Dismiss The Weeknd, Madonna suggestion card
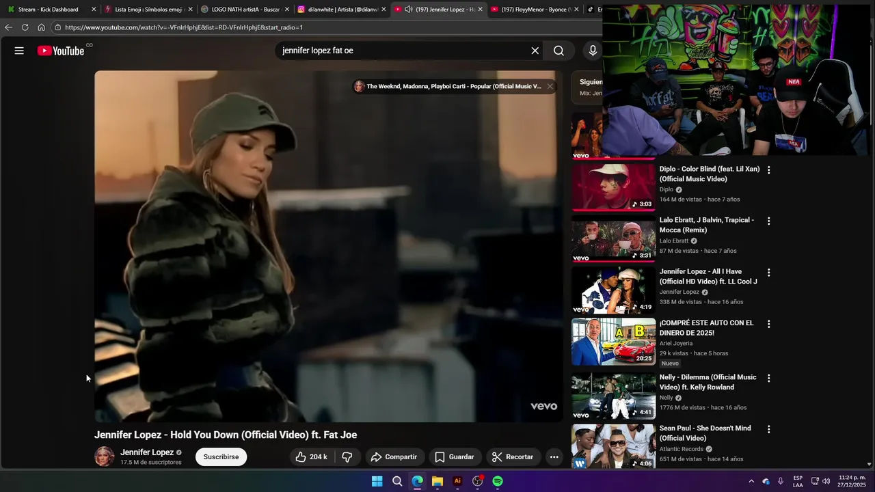875x492 pixels. [x=550, y=86]
